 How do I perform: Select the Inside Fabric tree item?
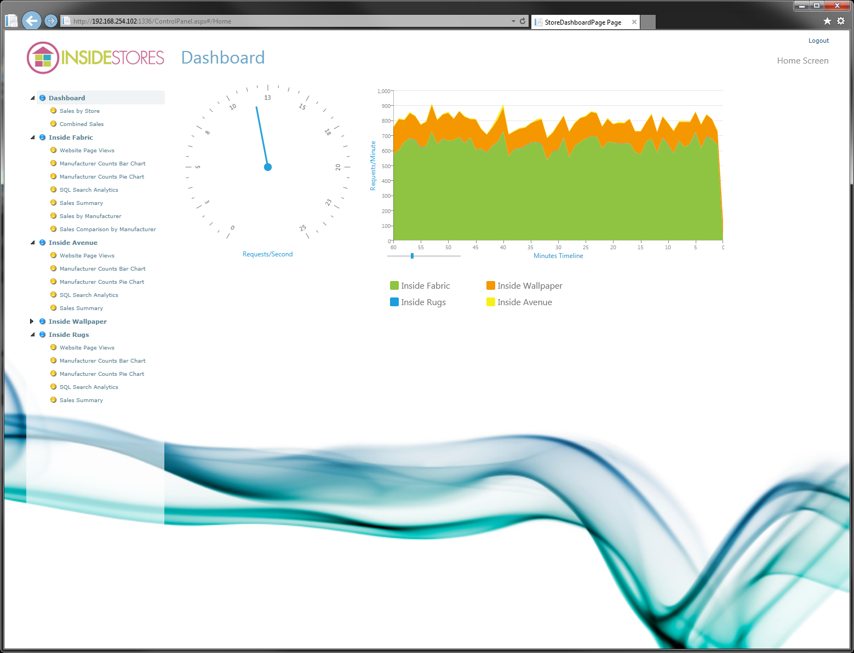pos(71,138)
